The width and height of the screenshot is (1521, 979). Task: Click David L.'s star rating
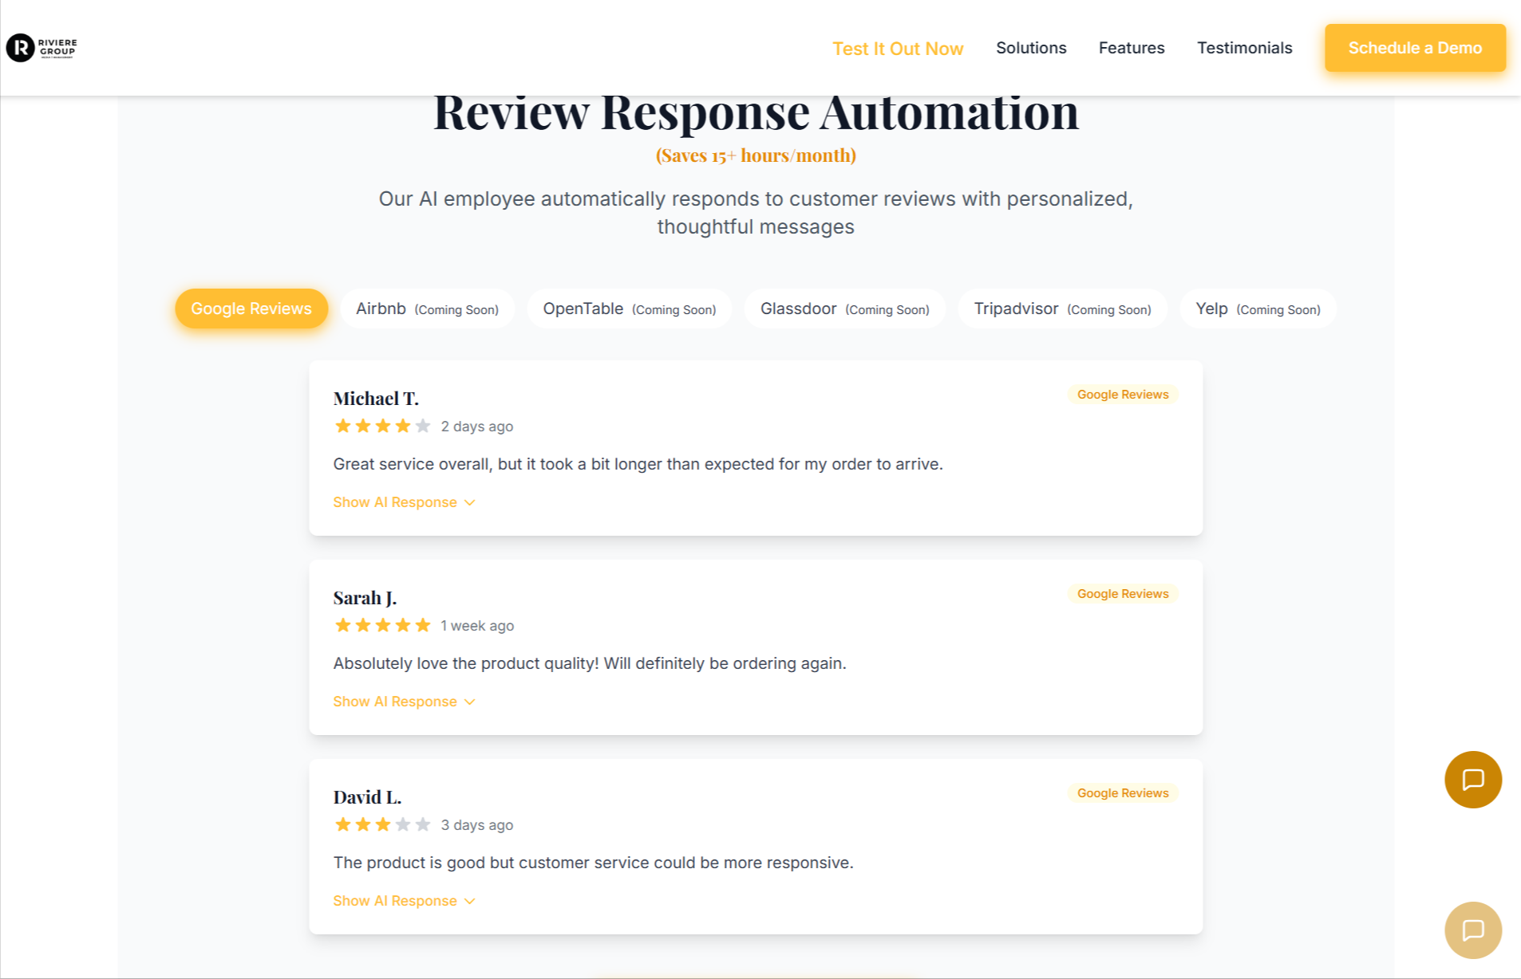click(x=382, y=824)
